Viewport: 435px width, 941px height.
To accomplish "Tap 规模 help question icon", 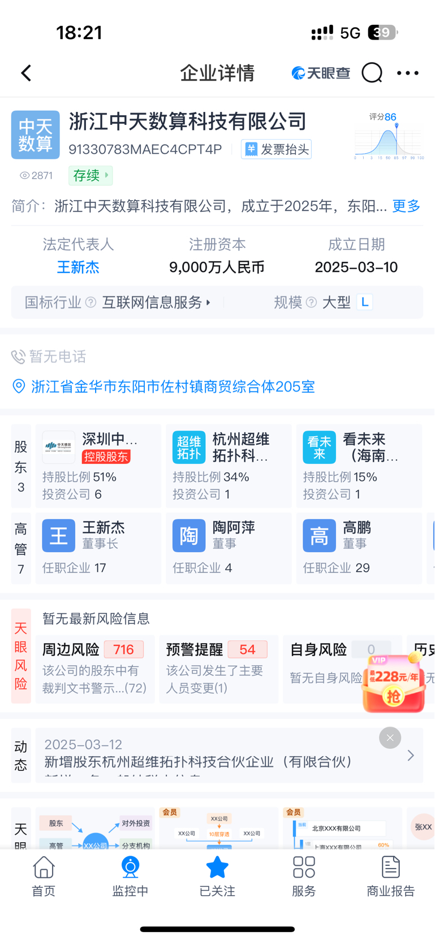I will pos(311,302).
